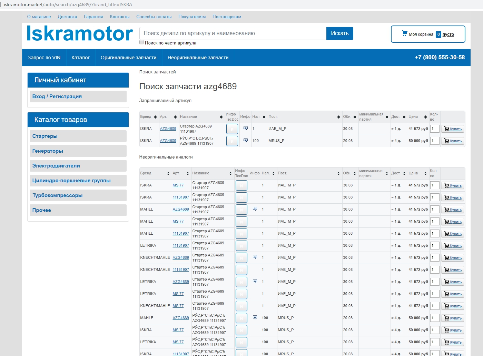Go to Неоригинальные запчасти menu item
The width and height of the screenshot is (483, 356).
click(x=198, y=58)
